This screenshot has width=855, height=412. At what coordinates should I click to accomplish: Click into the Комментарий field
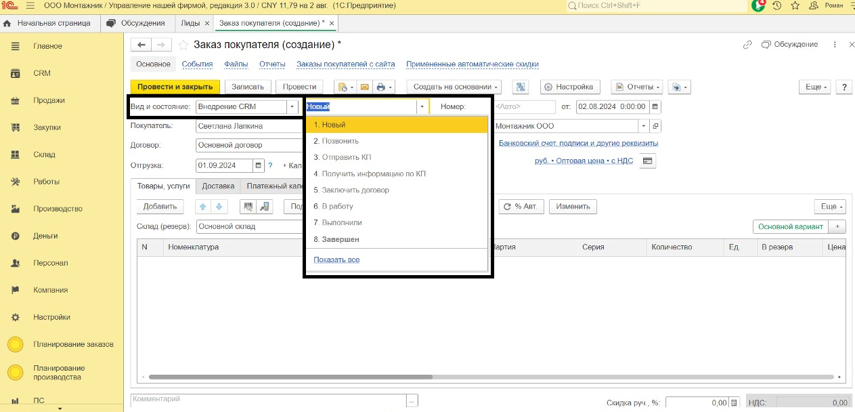[x=268, y=400]
